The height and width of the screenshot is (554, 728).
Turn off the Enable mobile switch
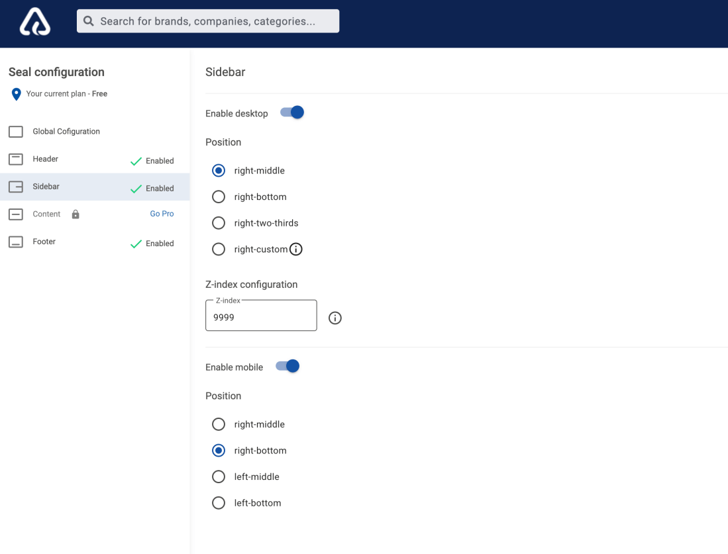[x=287, y=366]
